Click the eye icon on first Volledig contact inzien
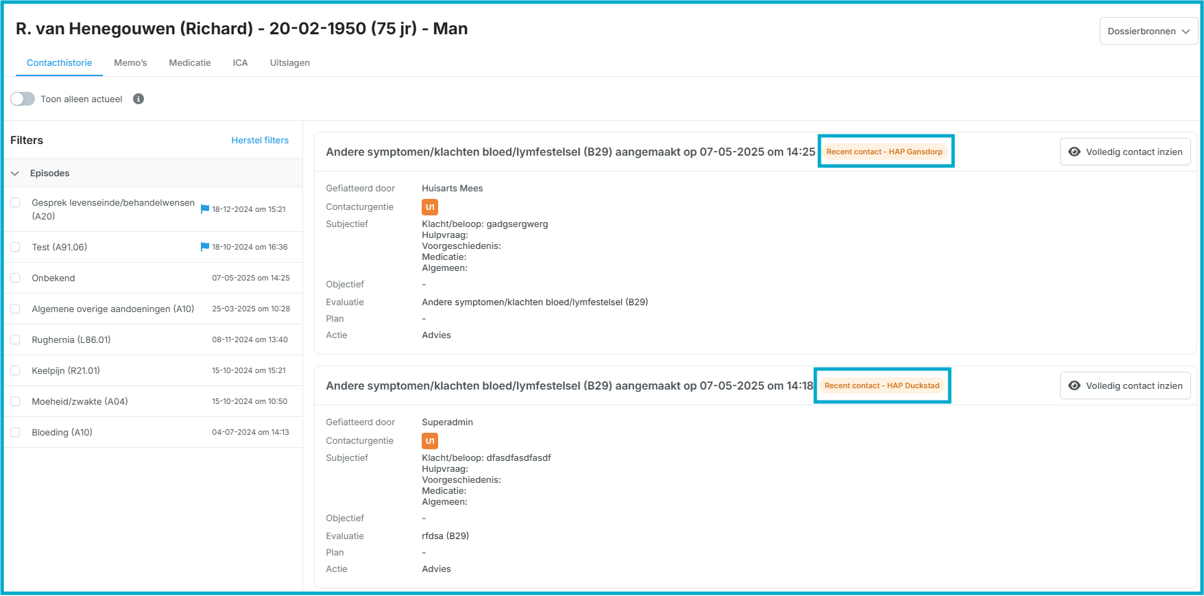 [x=1074, y=152]
